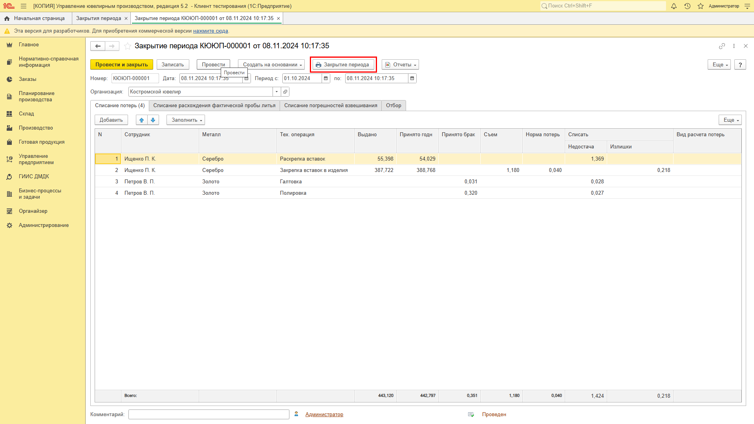
Task: Open organization card via open icon
Action: point(285,92)
